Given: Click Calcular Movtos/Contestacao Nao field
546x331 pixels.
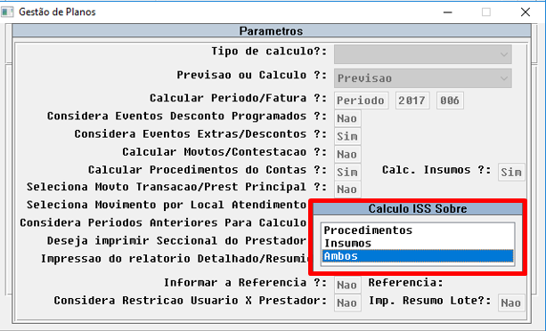Looking at the screenshot, I should [x=347, y=154].
